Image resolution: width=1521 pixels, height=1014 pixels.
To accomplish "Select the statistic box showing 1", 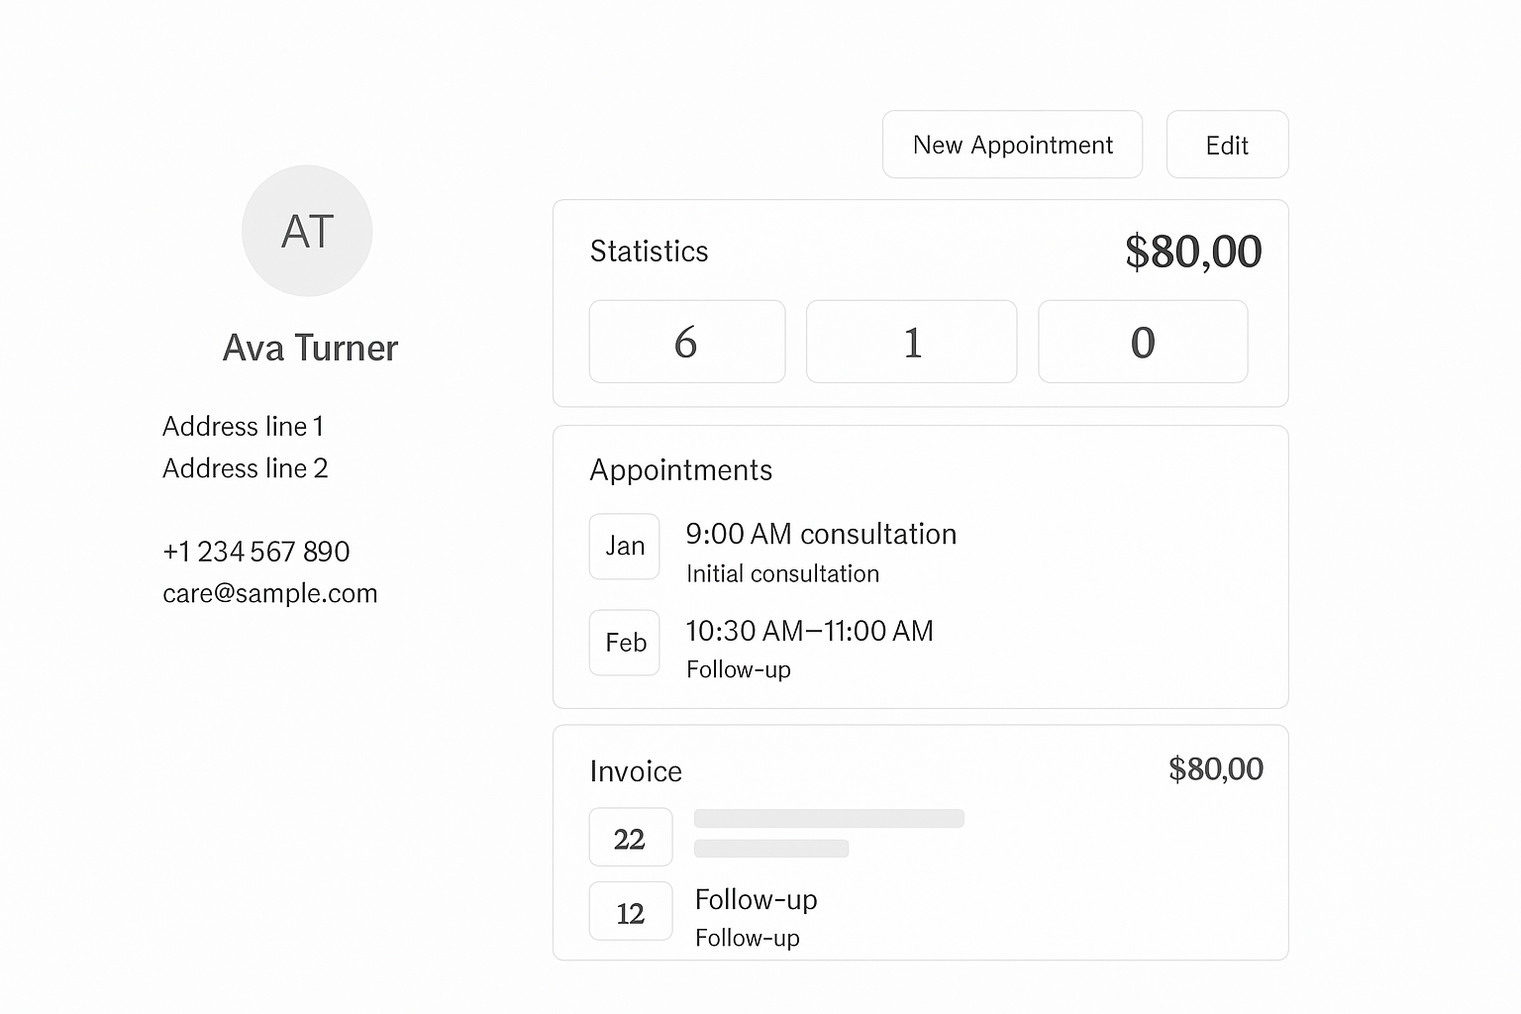I will [911, 341].
